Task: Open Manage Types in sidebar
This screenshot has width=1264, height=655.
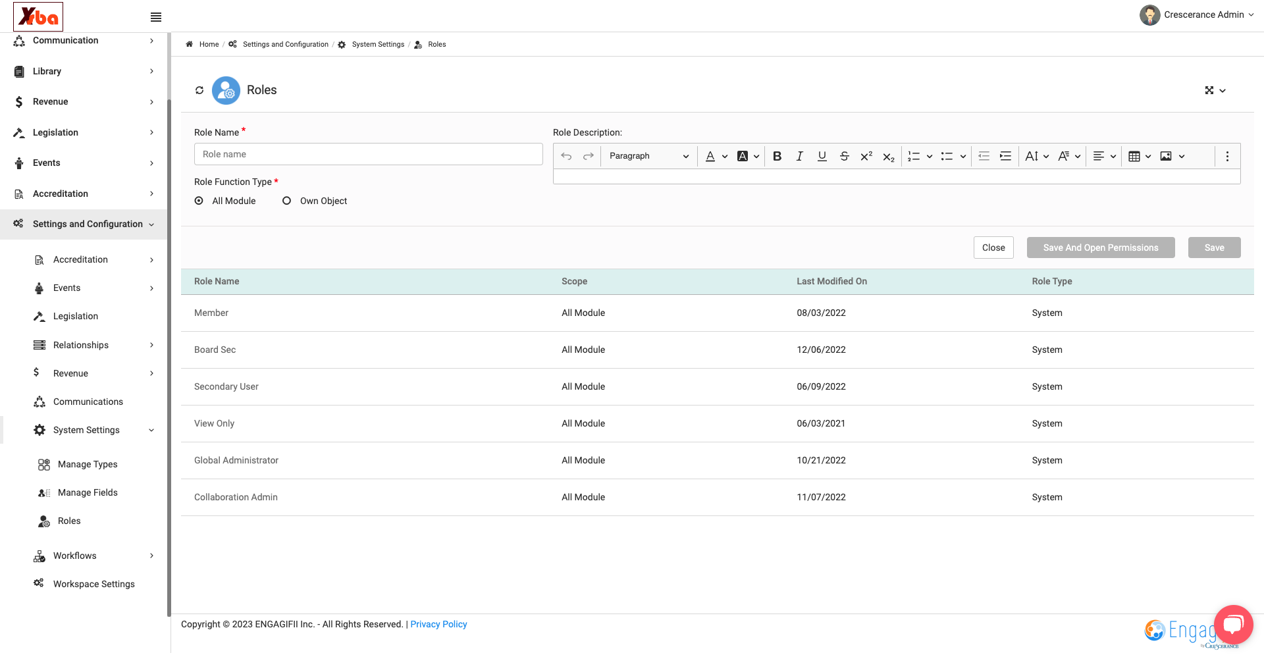Action: [88, 464]
